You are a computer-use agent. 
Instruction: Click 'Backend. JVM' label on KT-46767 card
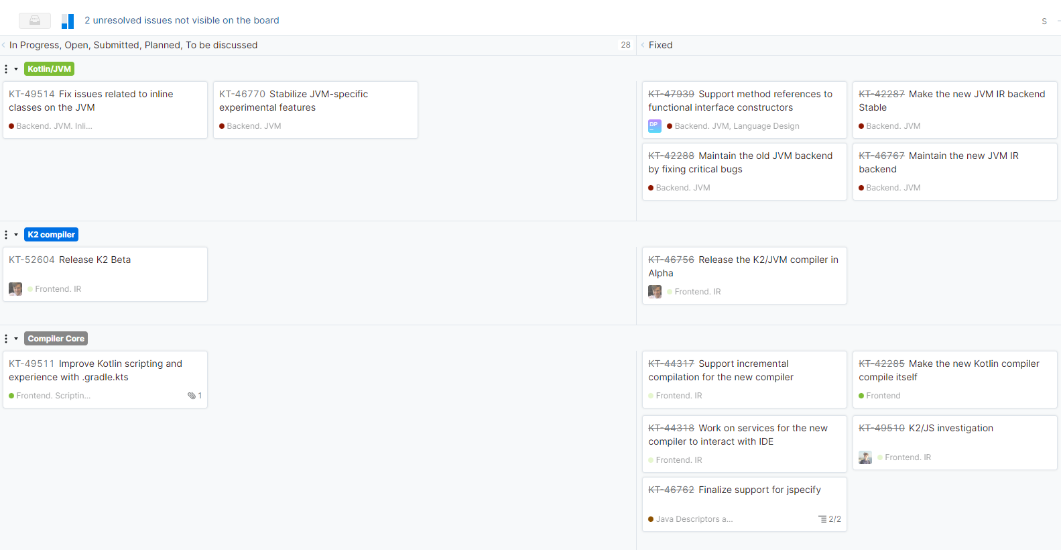[893, 188]
